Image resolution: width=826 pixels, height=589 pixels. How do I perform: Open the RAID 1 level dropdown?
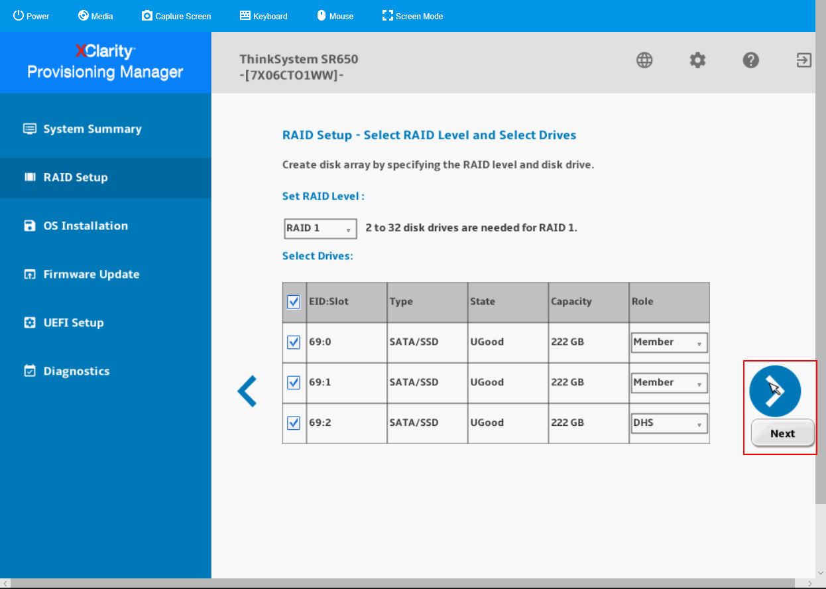(x=320, y=228)
